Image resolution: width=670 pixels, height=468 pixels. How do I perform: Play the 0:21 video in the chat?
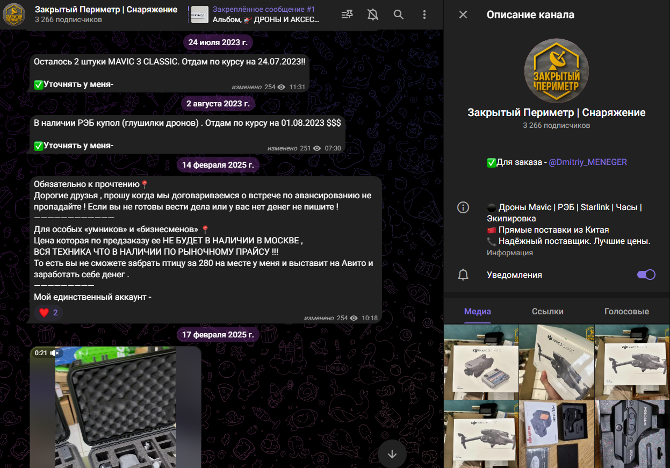point(116,407)
